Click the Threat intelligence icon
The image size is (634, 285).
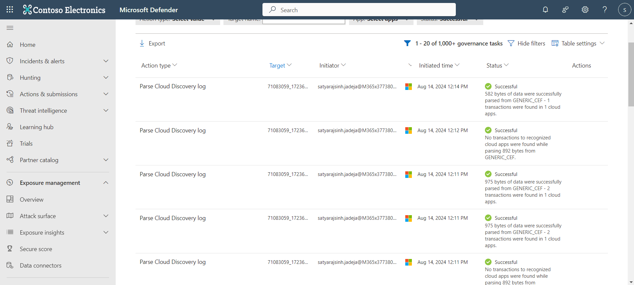click(10, 110)
